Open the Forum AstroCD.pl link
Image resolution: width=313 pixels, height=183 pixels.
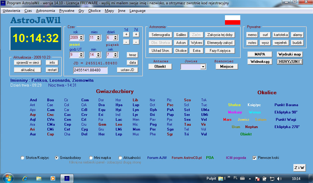pos(187,158)
